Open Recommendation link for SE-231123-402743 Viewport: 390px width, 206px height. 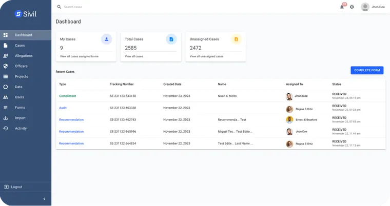[71, 120]
